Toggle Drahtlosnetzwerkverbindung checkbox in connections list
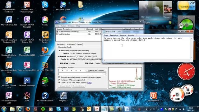Viewport: 199px width, 112px height. (57, 32)
